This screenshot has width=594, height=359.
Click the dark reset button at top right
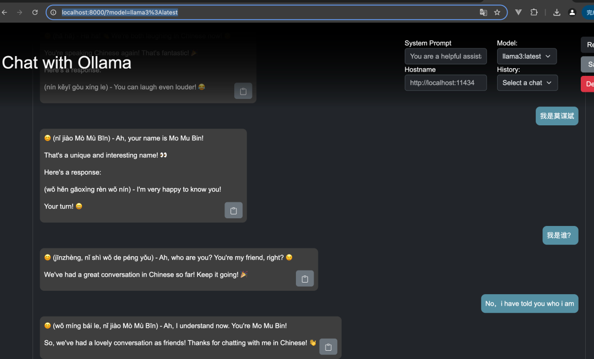point(587,45)
